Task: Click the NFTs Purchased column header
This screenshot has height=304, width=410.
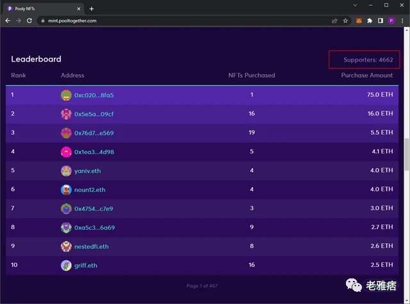Action: (x=252, y=76)
